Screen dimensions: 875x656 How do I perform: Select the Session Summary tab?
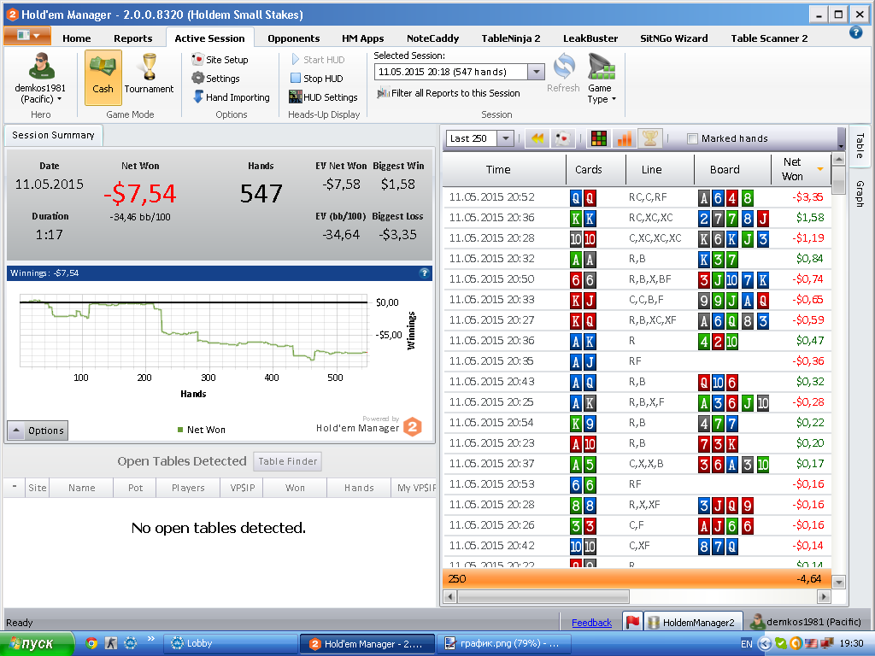(53, 135)
